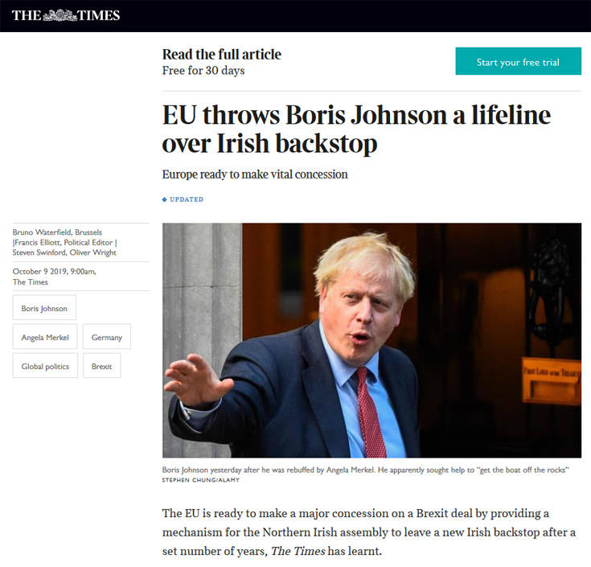
Task: Click the Stephen Chung/Alamy photo credit
Action: 200,480
